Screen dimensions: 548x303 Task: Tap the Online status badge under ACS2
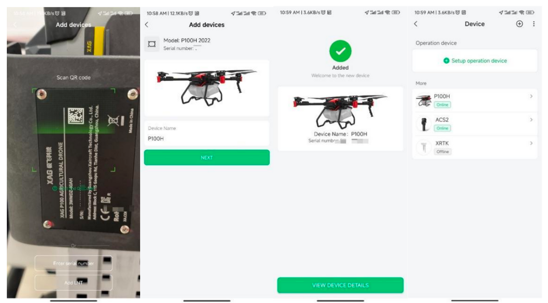[x=443, y=128]
